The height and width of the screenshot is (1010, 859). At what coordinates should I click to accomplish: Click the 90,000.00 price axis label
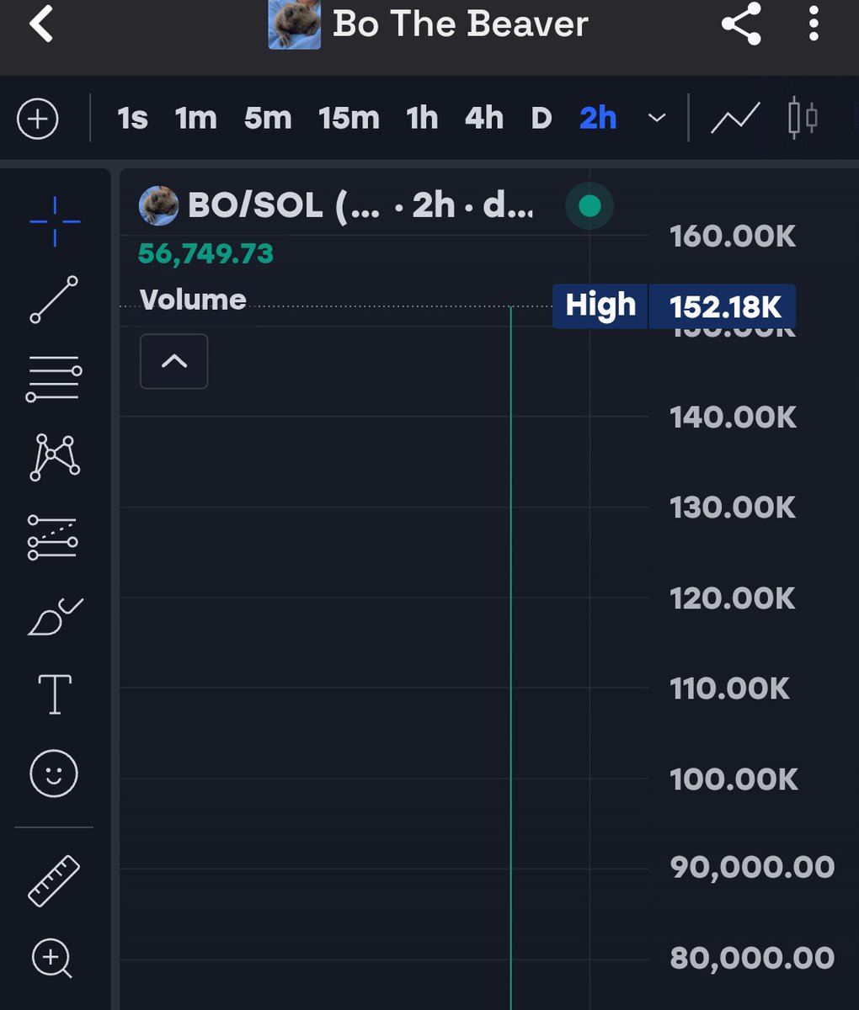point(752,867)
